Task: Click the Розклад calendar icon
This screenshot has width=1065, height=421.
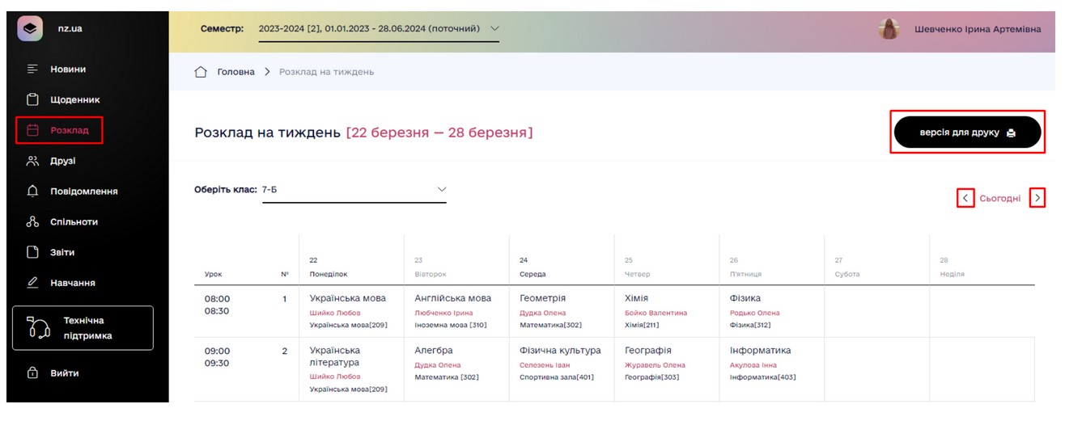Action: [33, 130]
